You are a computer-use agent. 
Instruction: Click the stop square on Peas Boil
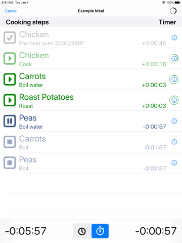pyautogui.click(x=10, y=163)
